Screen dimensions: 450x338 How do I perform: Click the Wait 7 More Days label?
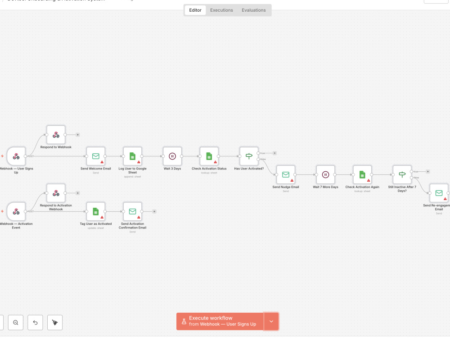click(x=325, y=187)
